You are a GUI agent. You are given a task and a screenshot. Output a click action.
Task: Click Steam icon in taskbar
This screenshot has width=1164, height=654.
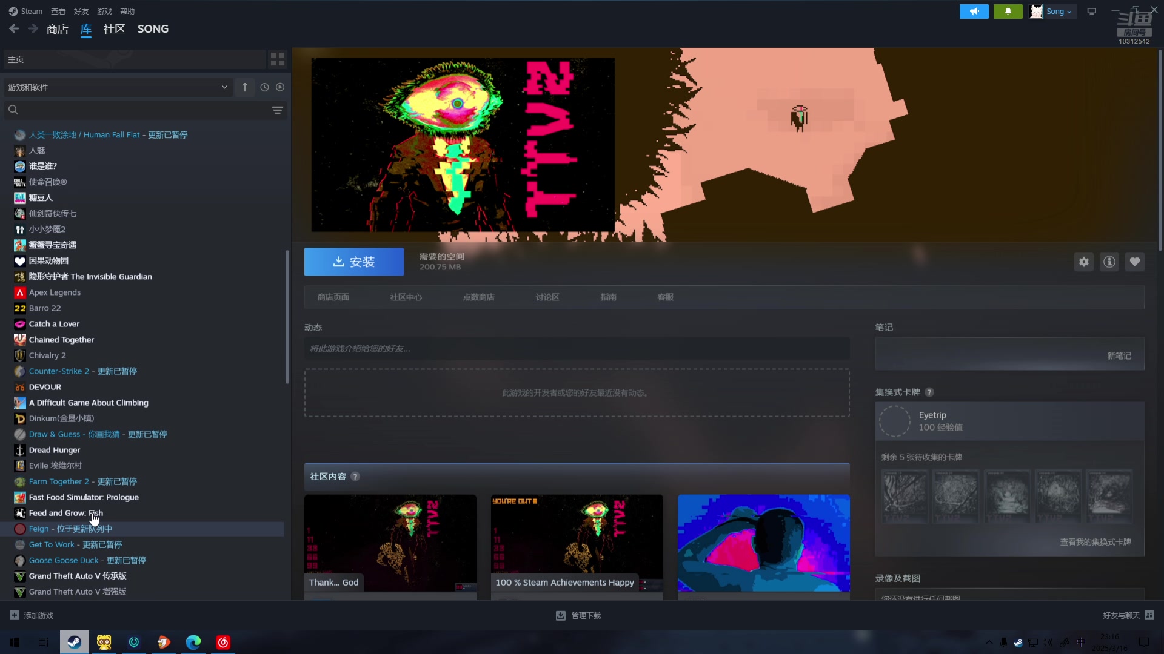point(74,642)
